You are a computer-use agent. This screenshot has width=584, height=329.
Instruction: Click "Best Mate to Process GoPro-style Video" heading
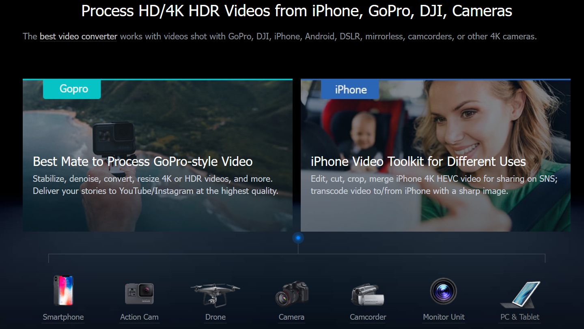143,161
